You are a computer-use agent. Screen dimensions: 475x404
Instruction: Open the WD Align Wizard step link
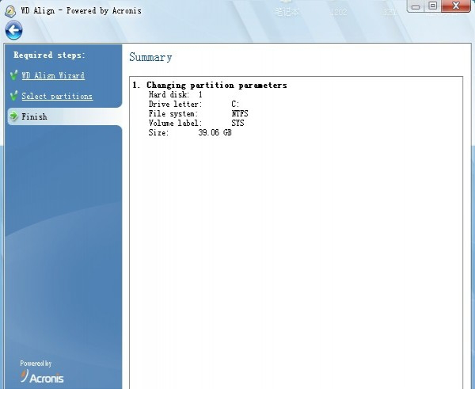[53, 75]
